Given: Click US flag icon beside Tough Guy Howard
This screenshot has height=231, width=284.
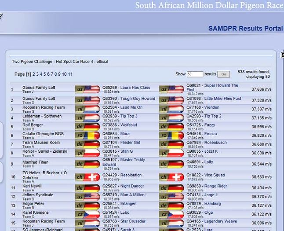Looking at the screenshot, I should click(87, 100).
